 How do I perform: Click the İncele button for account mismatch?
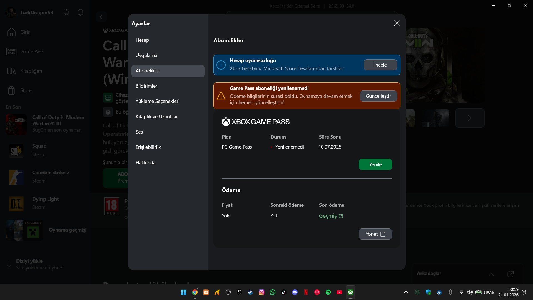[x=380, y=65]
